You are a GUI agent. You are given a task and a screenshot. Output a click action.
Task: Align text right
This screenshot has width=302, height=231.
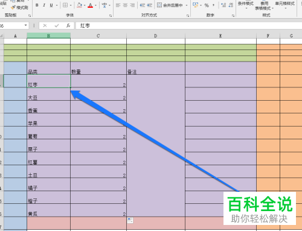pos(132,5)
